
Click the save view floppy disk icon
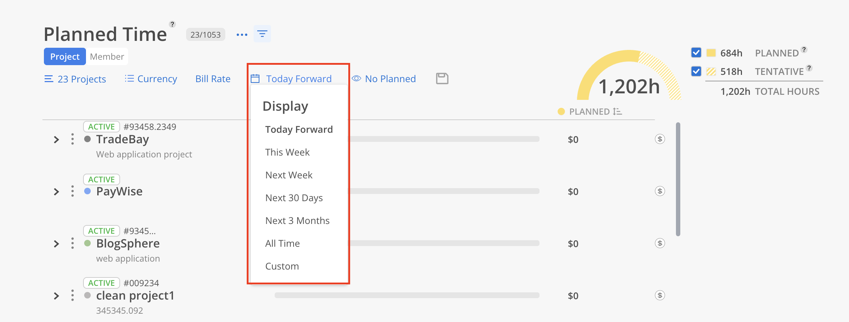(x=442, y=79)
